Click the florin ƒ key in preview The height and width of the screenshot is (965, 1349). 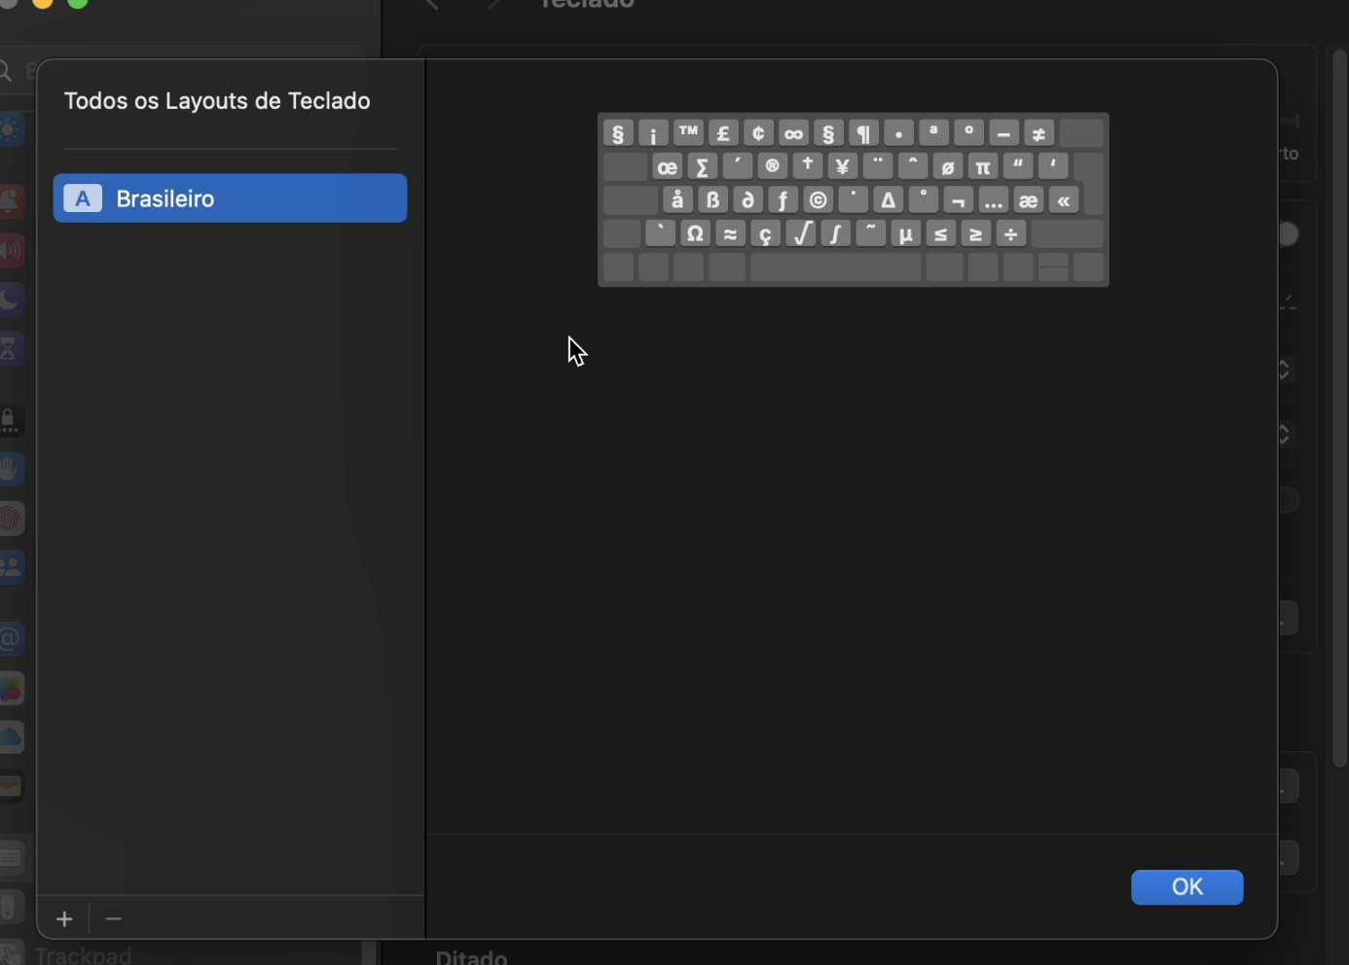pyautogui.click(x=783, y=200)
